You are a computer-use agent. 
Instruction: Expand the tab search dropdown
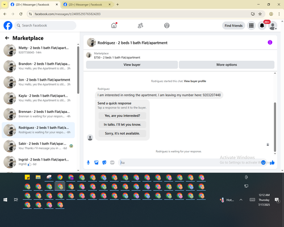[x=5, y=5]
